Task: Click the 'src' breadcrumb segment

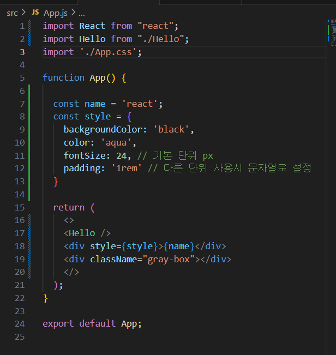Action: pos(12,13)
